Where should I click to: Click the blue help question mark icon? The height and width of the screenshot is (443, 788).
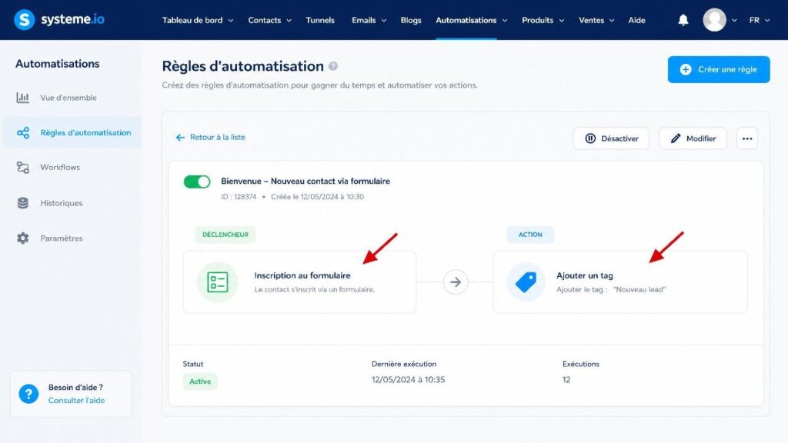[x=28, y=394]
